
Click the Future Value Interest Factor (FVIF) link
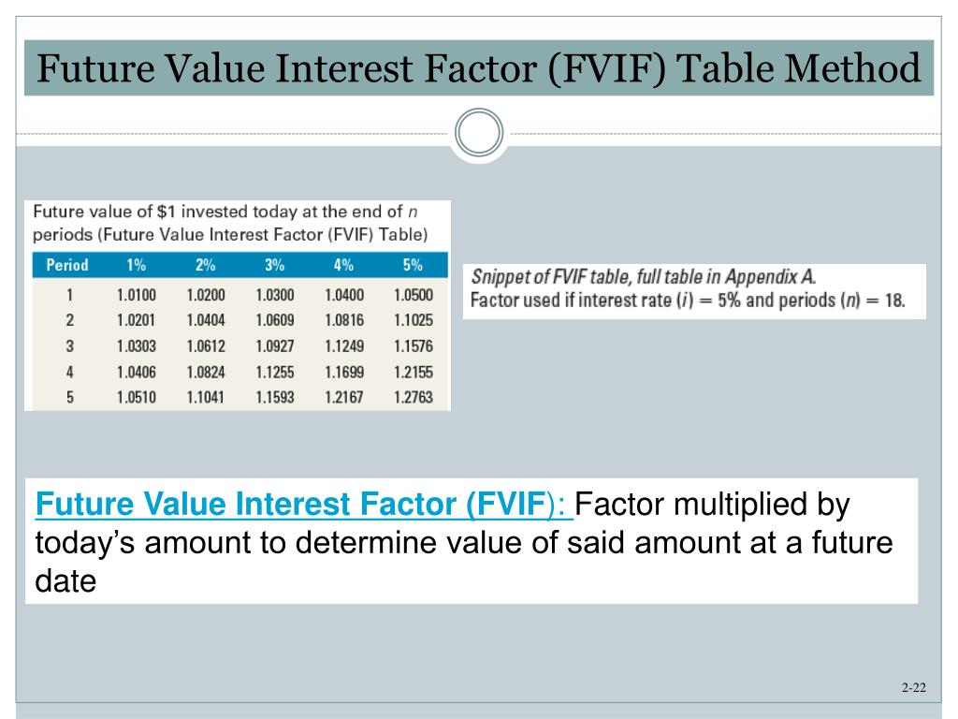[x=304, y=505]
